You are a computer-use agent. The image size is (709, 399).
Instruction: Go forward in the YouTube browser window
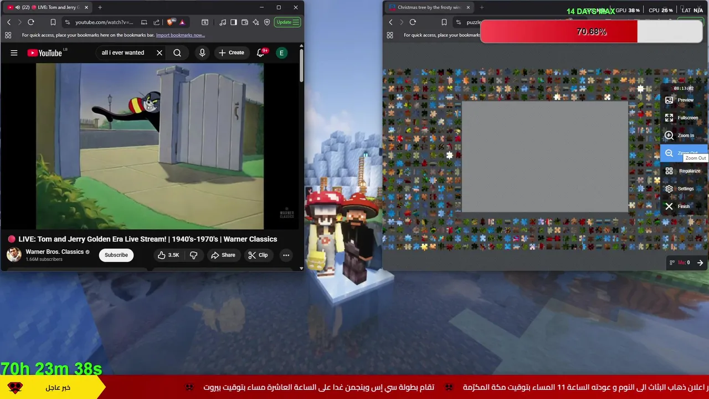(x=20, y=22)
